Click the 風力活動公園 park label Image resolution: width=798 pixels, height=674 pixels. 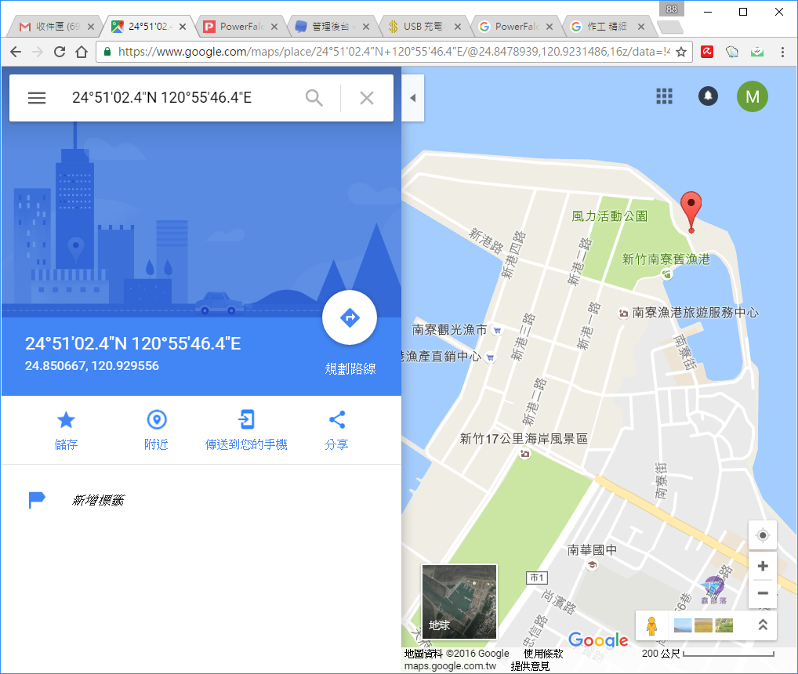tap(609, 216)
